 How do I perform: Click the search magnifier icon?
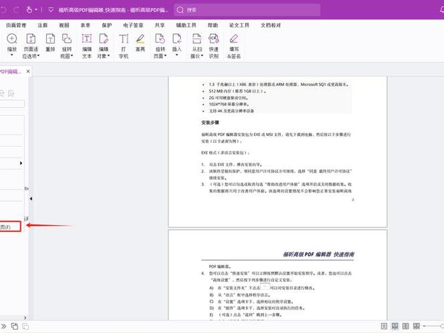pyautogui.click(x=180, y=10)
